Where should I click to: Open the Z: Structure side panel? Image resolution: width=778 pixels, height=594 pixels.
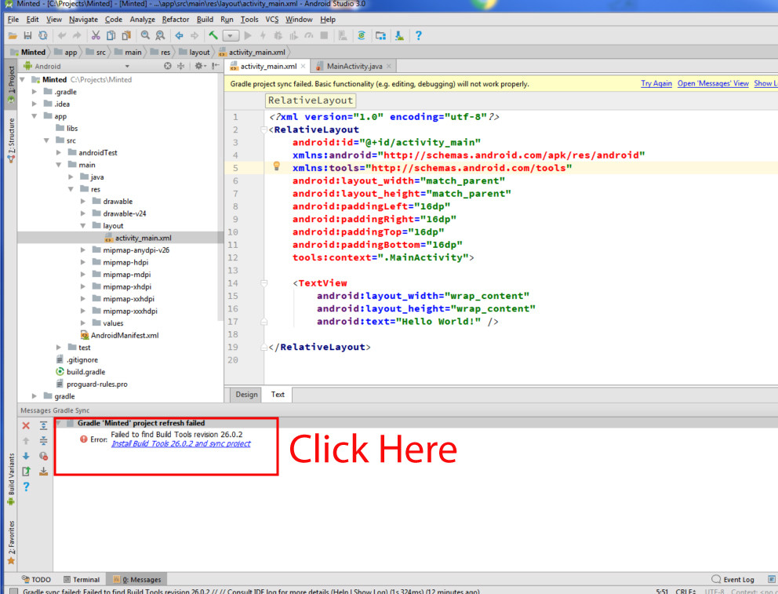pyautogui.click(x=11, y=140)
